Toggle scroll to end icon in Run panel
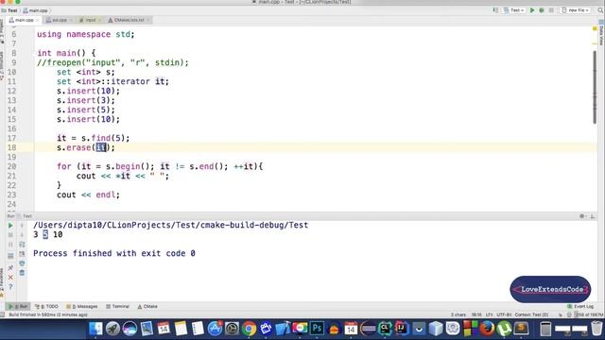The image size is (605, 340). point(22,254)
